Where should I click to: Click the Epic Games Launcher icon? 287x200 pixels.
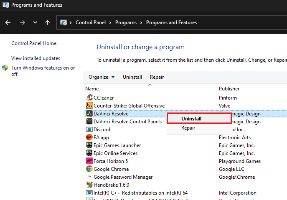coord(89,145)
